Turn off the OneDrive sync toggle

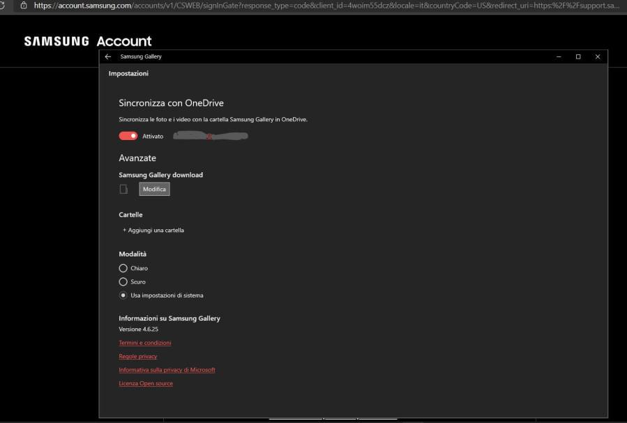[128, 137]
